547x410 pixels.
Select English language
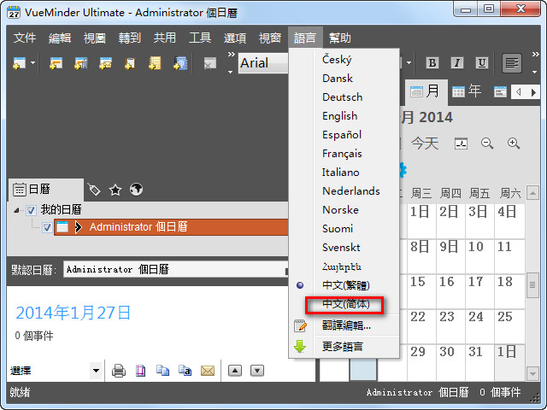point(339,116)
